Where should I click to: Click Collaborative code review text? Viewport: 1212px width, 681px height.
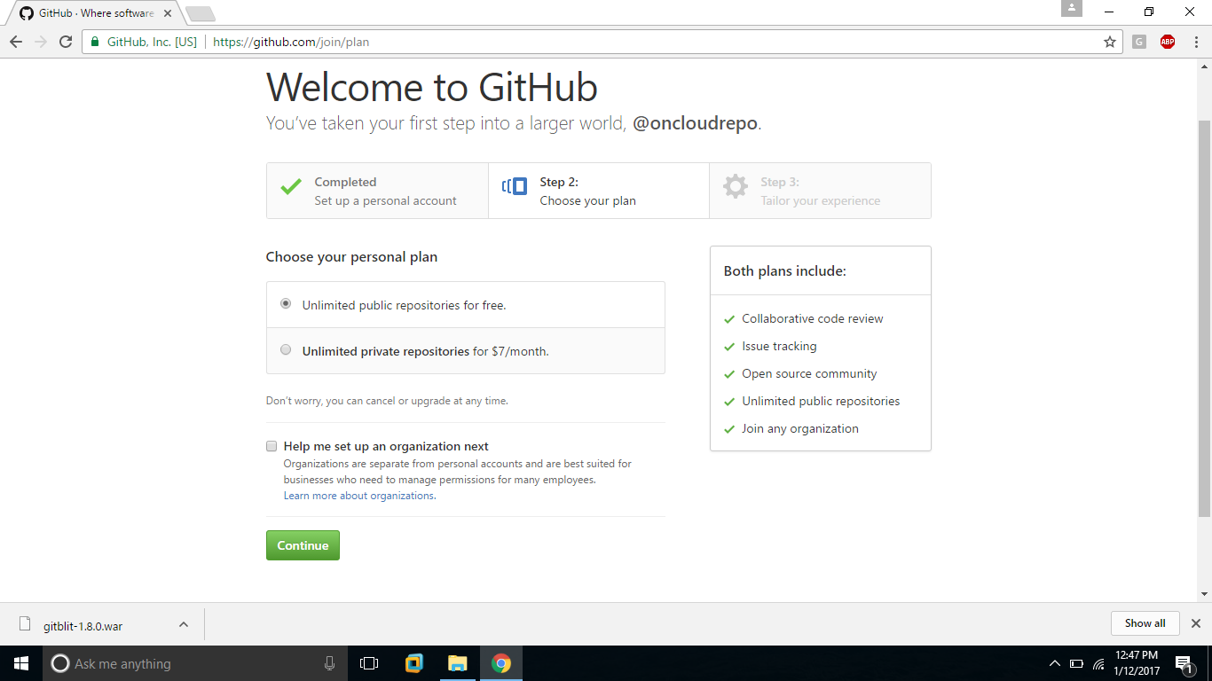(813, 318)
